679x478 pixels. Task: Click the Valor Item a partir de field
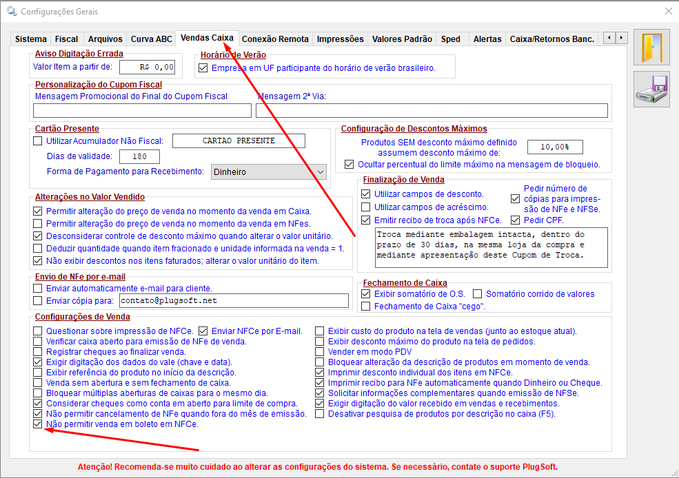[x=148, y=67]
